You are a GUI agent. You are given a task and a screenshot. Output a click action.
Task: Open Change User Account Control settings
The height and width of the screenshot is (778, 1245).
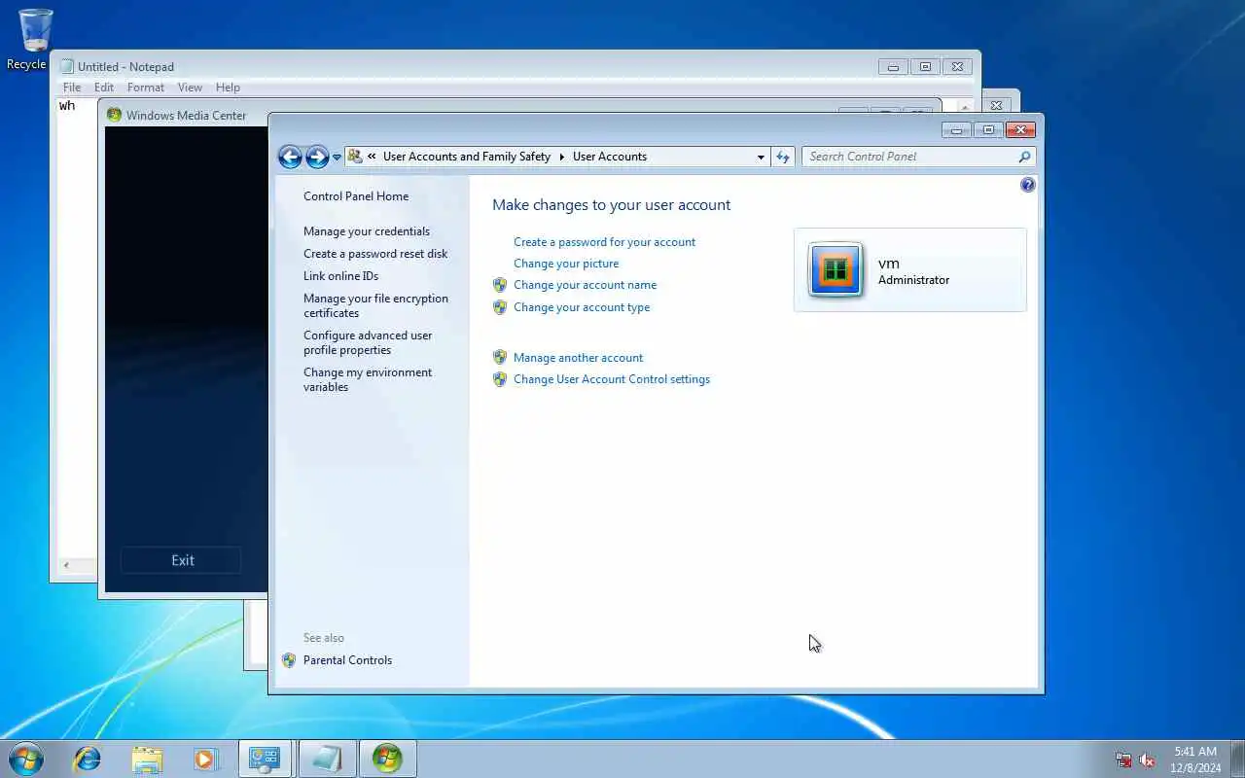tap(612, 379)
